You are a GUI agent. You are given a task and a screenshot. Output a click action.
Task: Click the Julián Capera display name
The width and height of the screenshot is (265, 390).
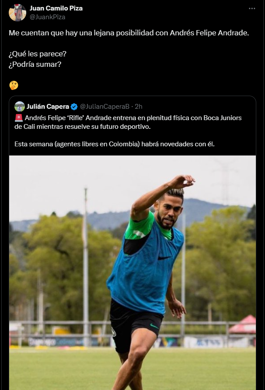coord(48,107)
